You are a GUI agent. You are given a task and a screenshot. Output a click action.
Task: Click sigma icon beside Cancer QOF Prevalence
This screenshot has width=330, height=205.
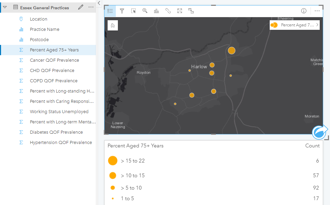click(21, 60)
